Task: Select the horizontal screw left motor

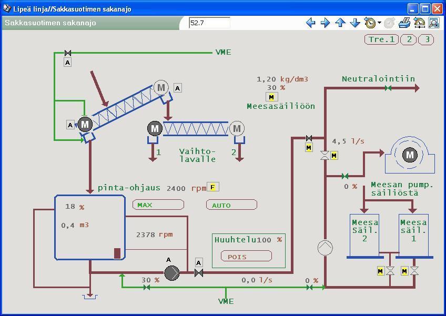Action: (x=155, y=129)
